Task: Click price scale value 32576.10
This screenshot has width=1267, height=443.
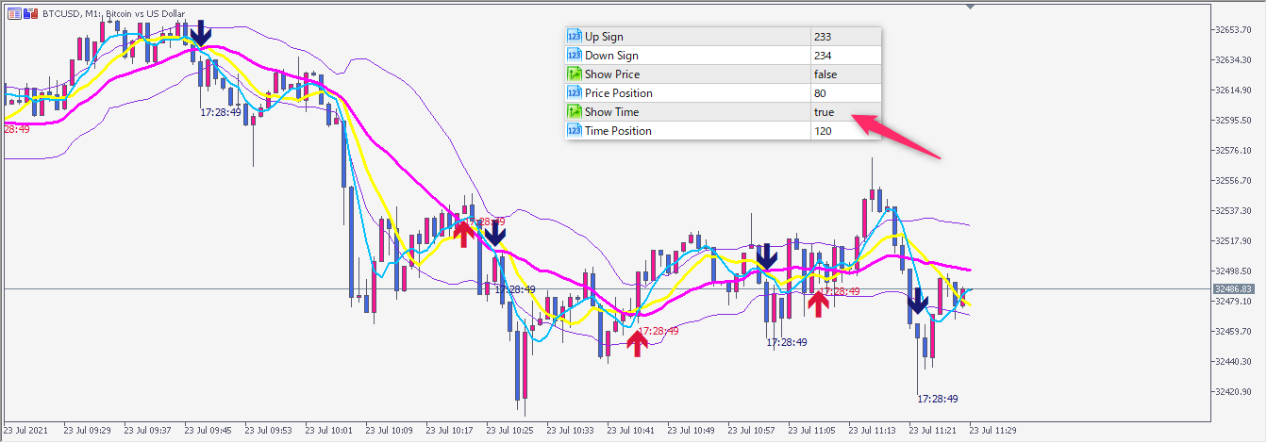Action: tap(1233, 150)
